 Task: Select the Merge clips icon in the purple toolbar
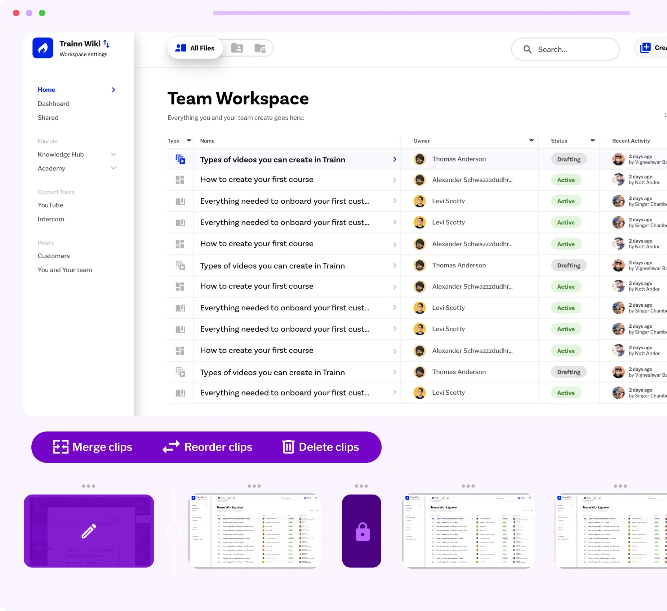(60, 447)
